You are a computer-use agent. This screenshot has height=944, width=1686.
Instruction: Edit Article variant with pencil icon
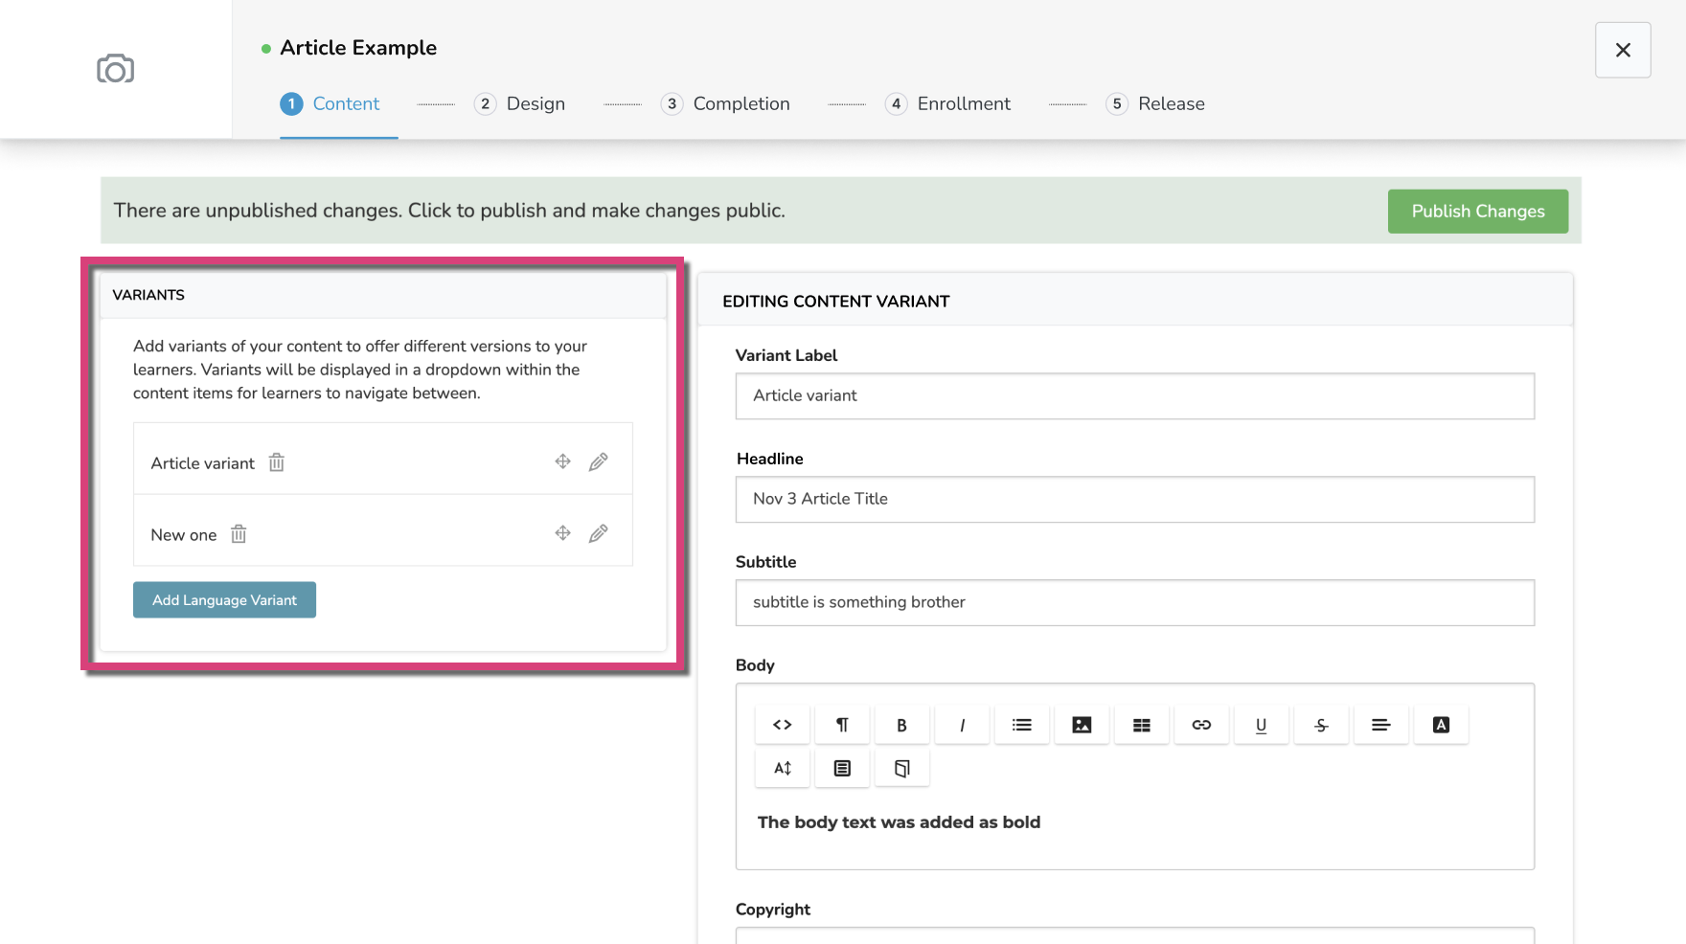599,461
